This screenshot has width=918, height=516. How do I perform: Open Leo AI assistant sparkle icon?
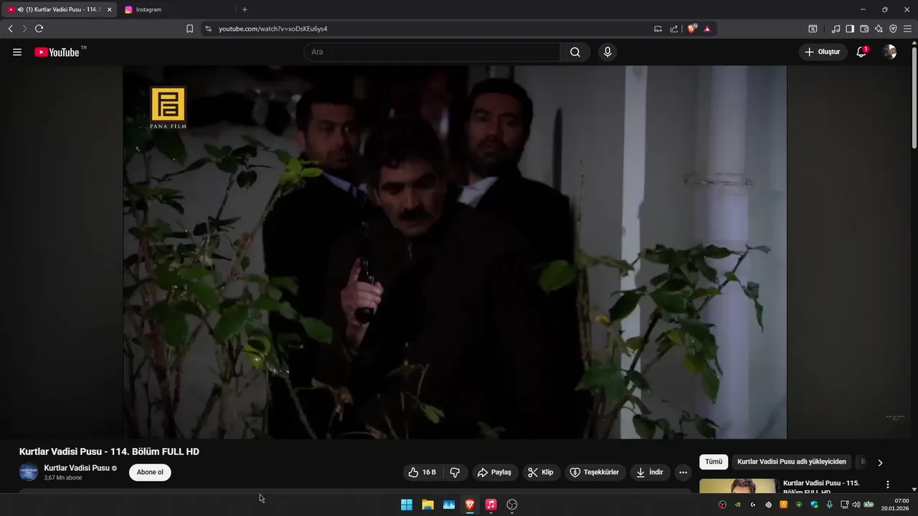[x=879, y=29]
